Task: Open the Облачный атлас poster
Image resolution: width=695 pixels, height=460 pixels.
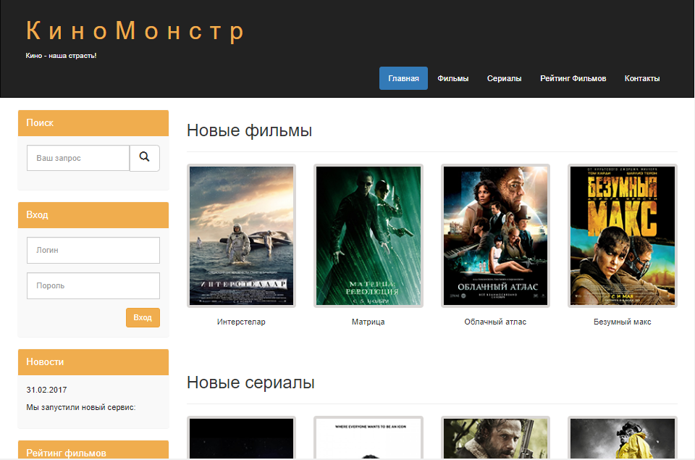Action: 495,235
